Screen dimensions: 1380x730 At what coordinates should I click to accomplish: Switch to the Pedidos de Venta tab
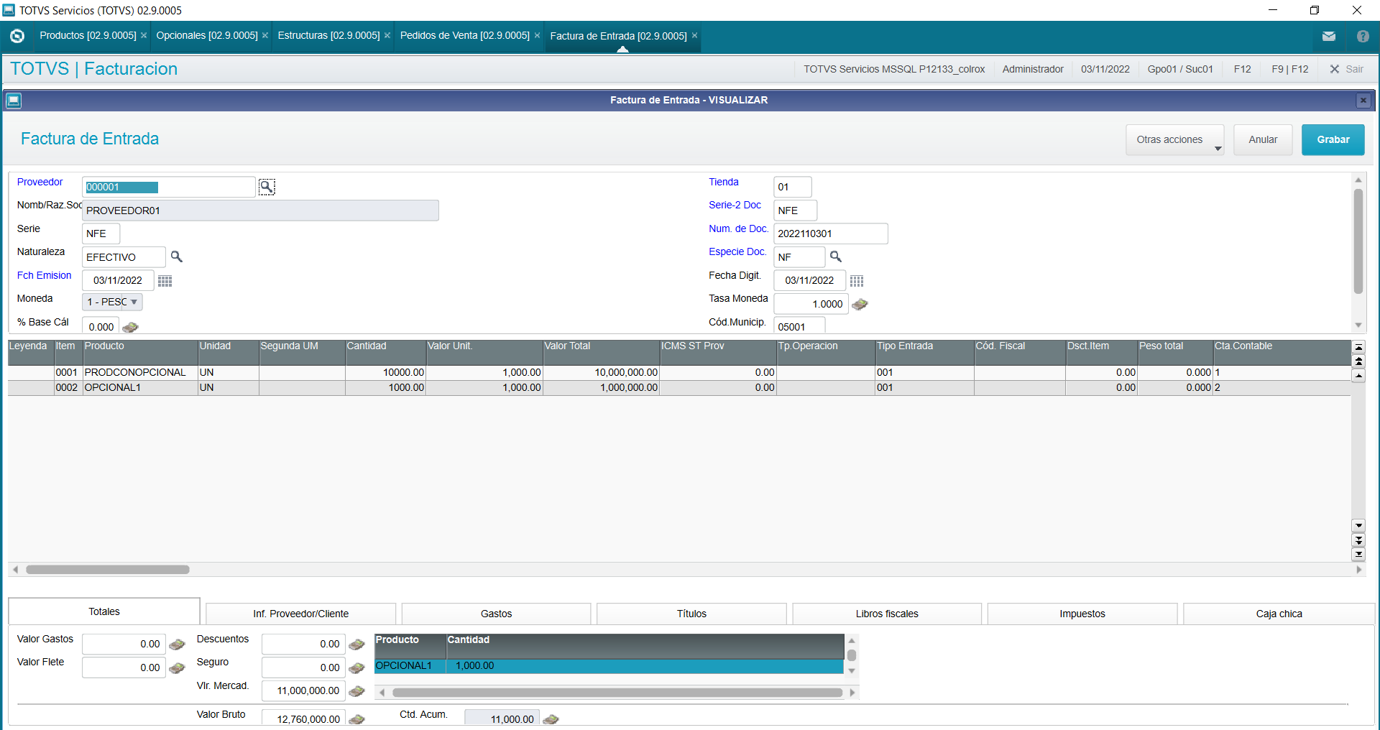pos(464,36)
